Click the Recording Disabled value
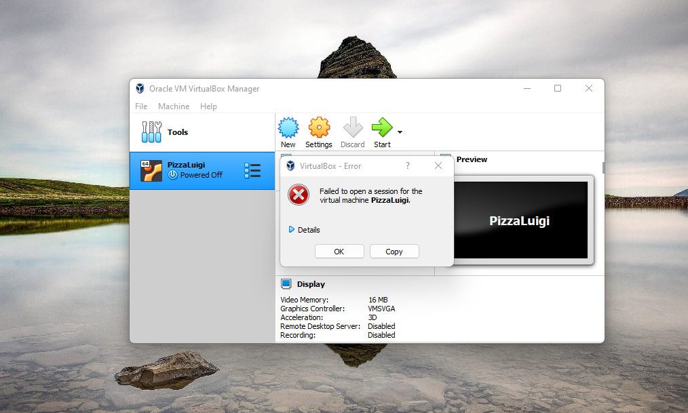The width and height of the screenshot is (688, 413). [x=381, y=335]
